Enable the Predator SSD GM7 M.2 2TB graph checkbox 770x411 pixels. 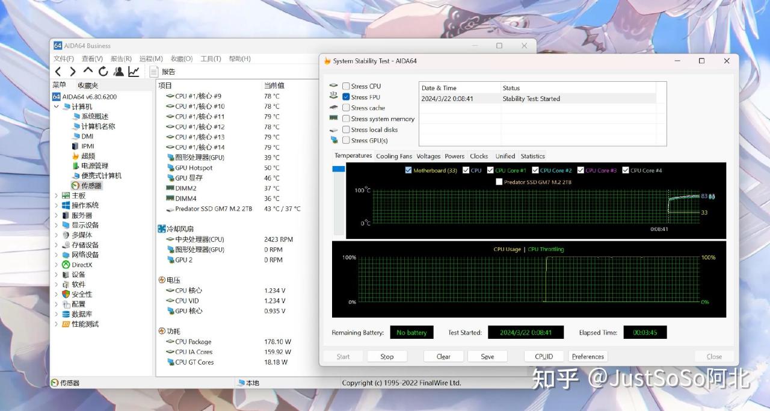click(x=499, y=182)
